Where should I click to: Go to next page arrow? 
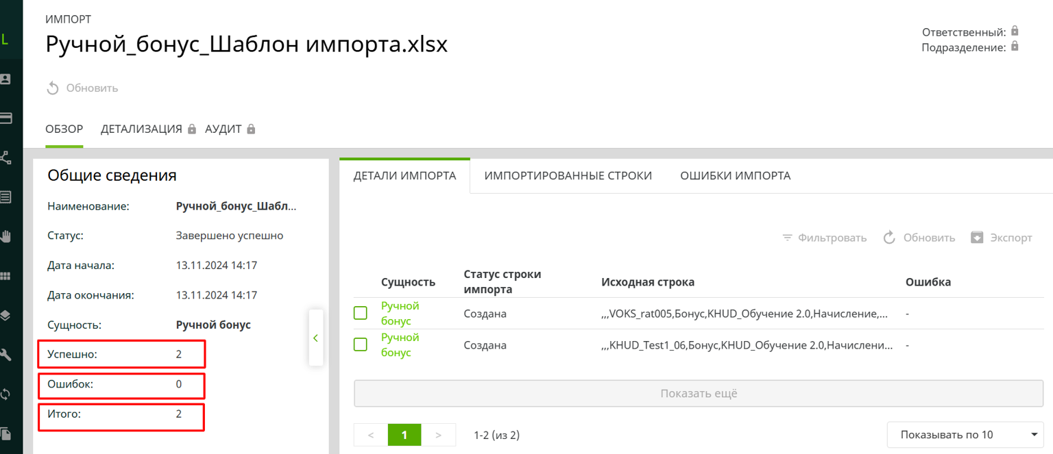click(x=439, y=435)
